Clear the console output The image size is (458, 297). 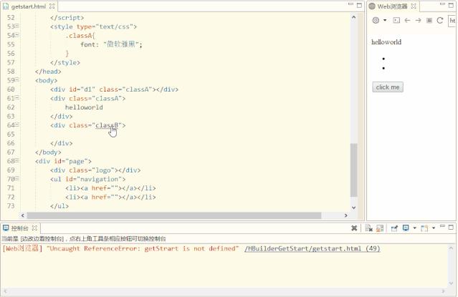(368, 228)
